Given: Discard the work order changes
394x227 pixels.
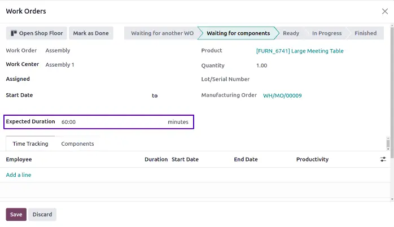Looking at the screenshot, I should point(42,215).
